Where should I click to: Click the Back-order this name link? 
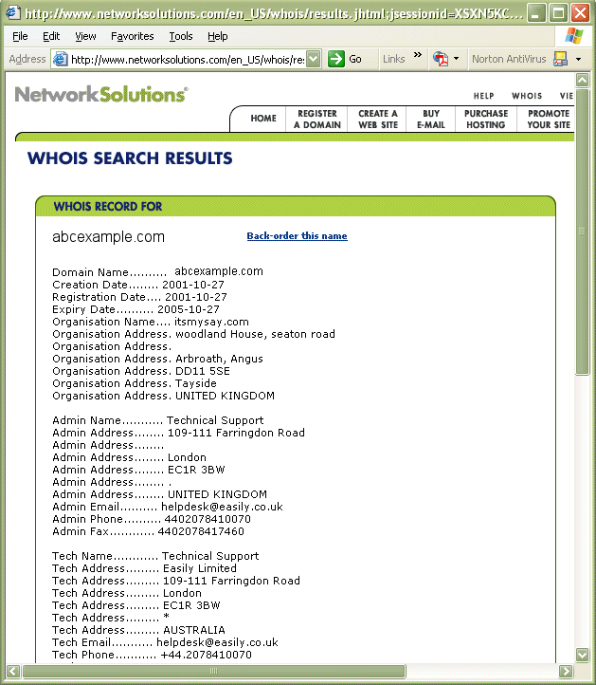pyautogui.click(x=297, y=236)
